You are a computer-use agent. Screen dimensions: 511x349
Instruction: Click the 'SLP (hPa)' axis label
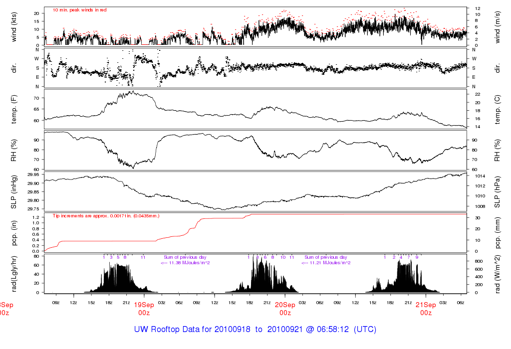[498, 192]
